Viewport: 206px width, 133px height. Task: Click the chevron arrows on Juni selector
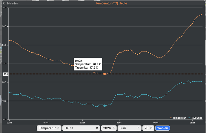[x=138, y=128]
